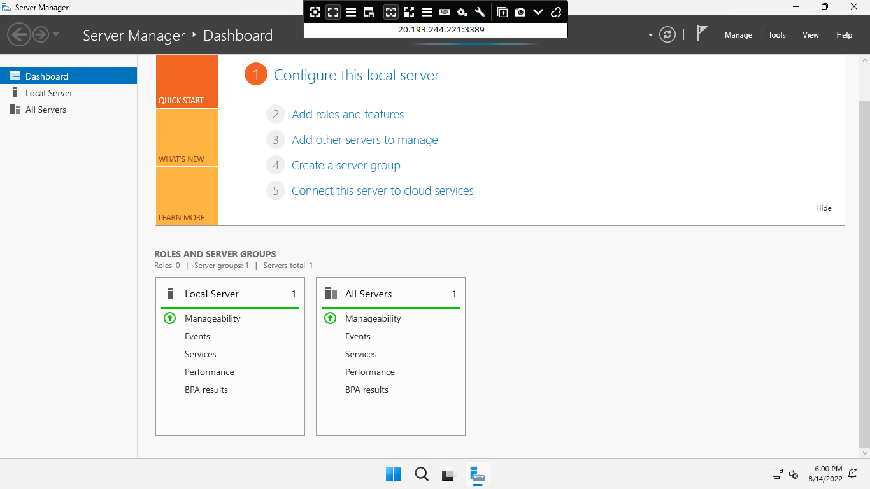Click Create a server group link
This screenshot has width=870, height=489.
pyautogui.click(x=346, y=166)
